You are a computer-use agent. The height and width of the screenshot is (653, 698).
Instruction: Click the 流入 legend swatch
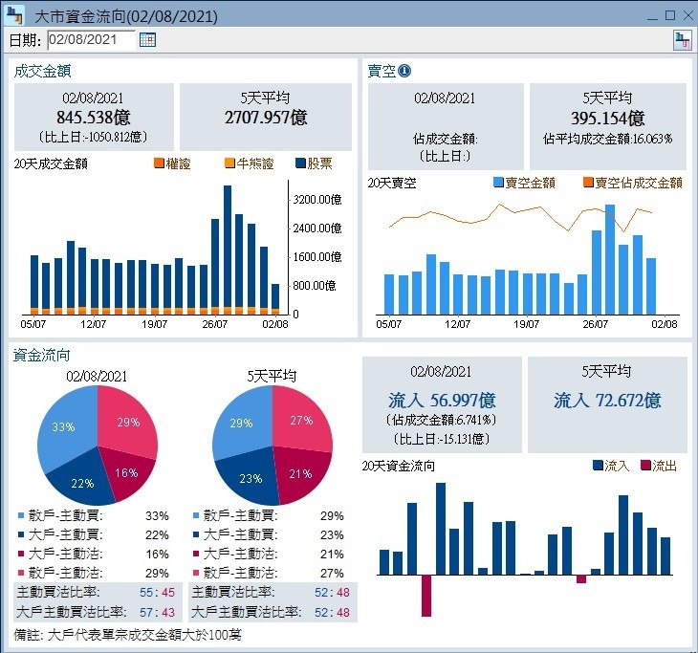click(x=598, y=466)
